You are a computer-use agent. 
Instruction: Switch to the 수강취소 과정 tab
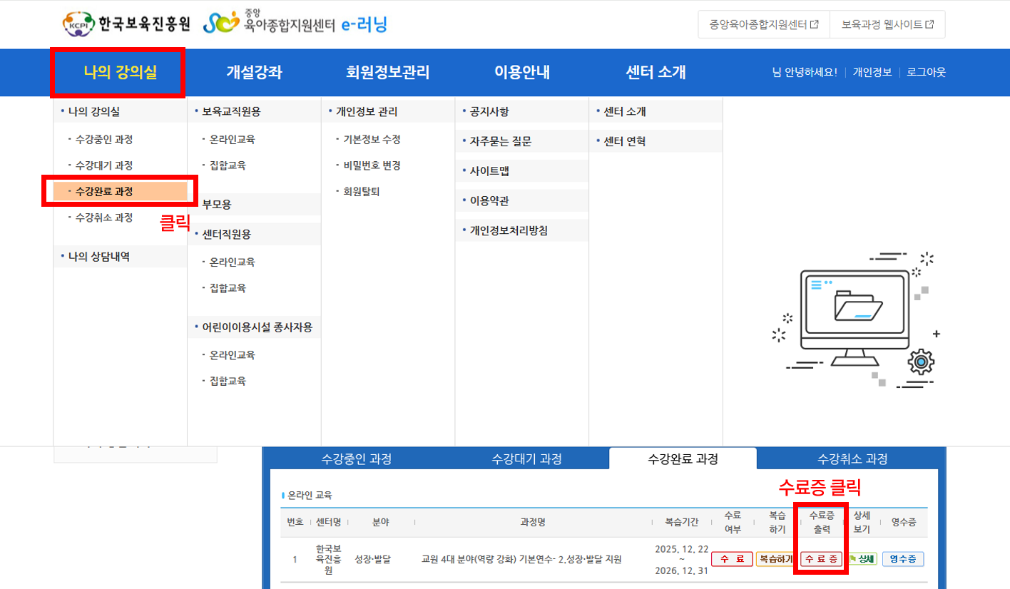tap(852, 459)
